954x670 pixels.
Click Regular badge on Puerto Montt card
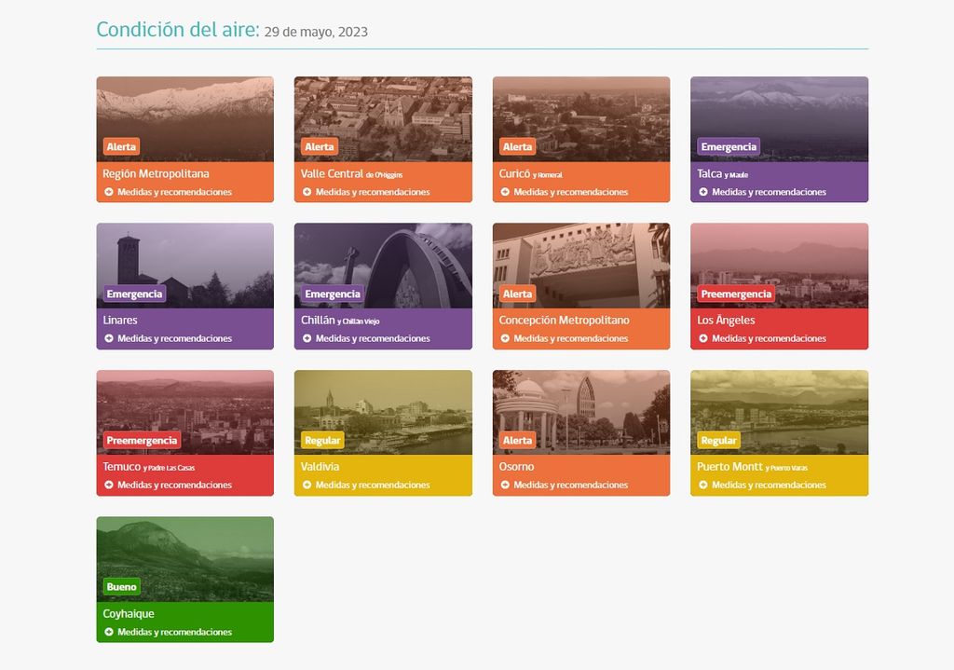tap(718, 440)
